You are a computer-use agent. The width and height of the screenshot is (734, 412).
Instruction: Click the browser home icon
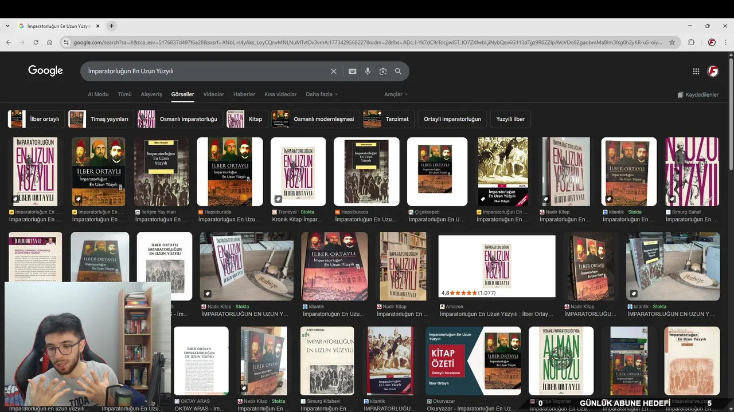pyautogui.click(x=50, y=42)
